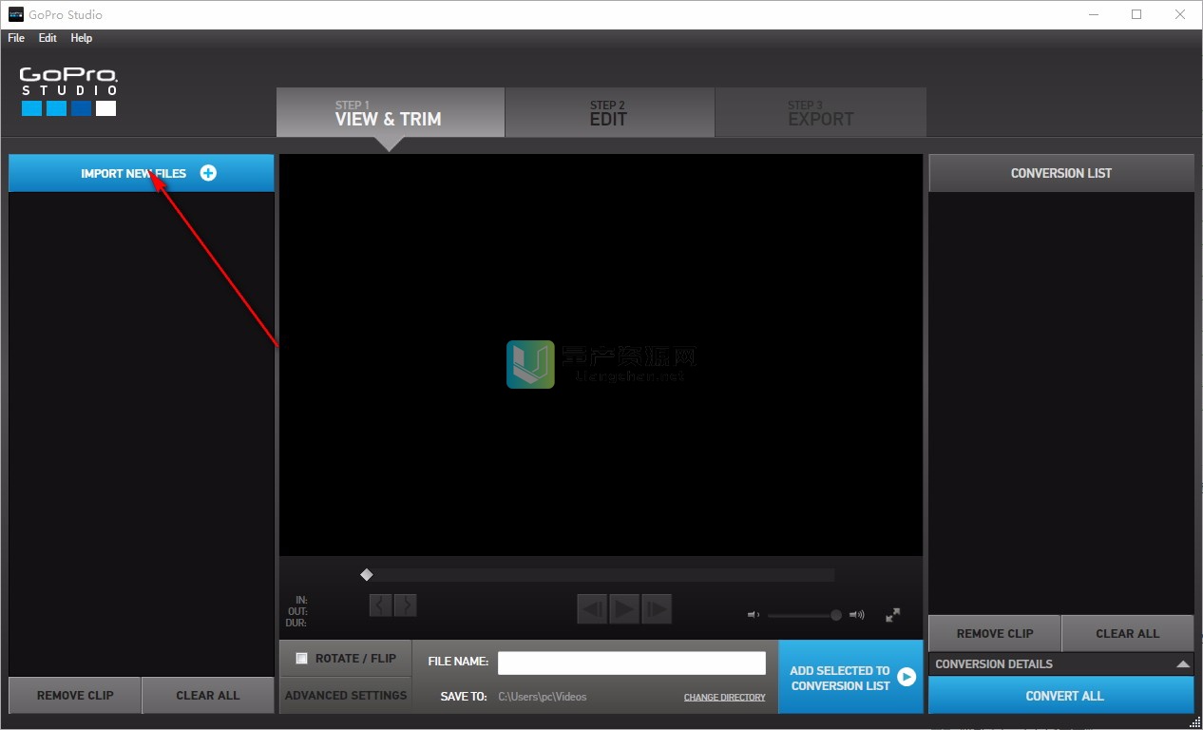Adjust the volume slider handle
This screenshot has width=1203, height=730.
click(836, 615)
